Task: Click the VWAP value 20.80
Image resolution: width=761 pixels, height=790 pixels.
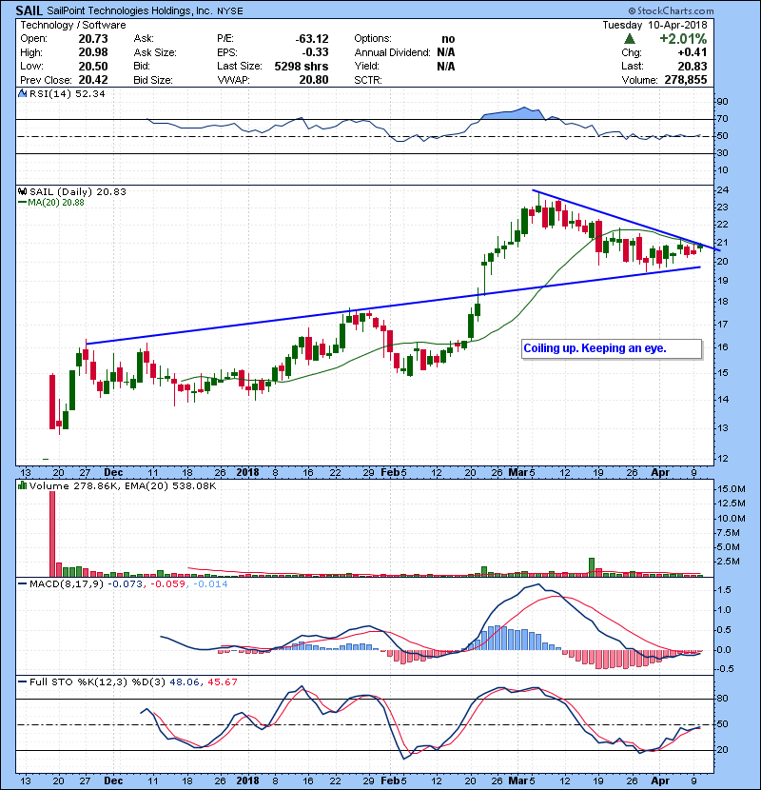Action: (314, 80)
